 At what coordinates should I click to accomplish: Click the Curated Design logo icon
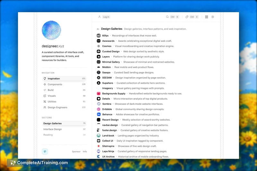(x=99, y=51)
